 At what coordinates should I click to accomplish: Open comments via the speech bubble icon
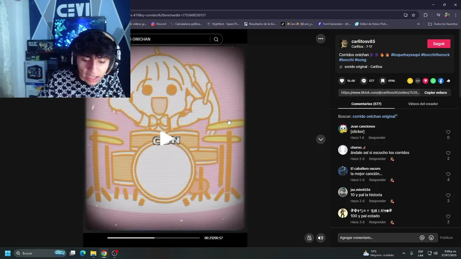point(364,81)
